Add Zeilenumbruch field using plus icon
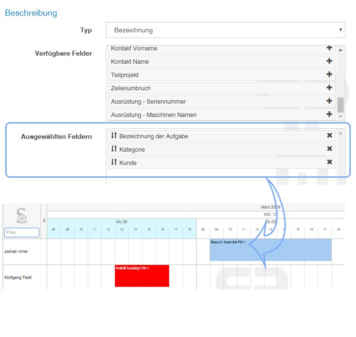Viewport: 356px width, 337px height. pyautogui.click(x=329, y=88)
